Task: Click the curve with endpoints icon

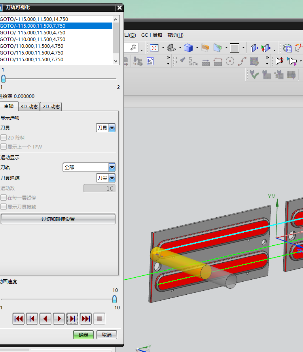Action: tap(242, 61)
